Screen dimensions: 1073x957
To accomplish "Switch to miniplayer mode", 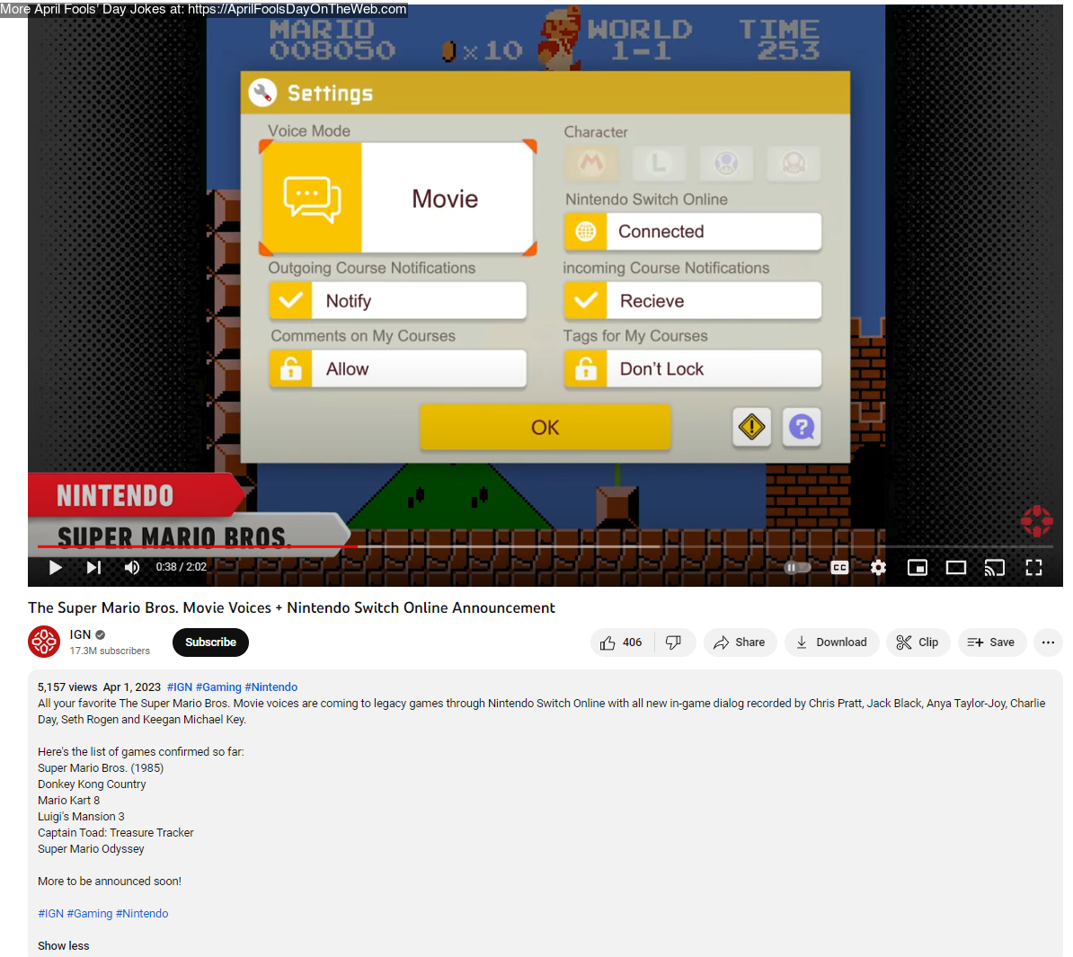I will click(917, 567).
